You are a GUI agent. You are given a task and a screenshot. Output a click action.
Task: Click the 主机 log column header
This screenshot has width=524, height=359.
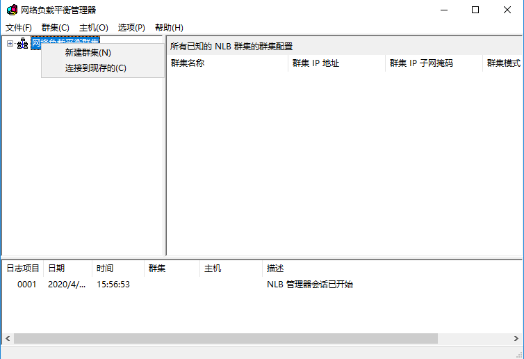231,269
